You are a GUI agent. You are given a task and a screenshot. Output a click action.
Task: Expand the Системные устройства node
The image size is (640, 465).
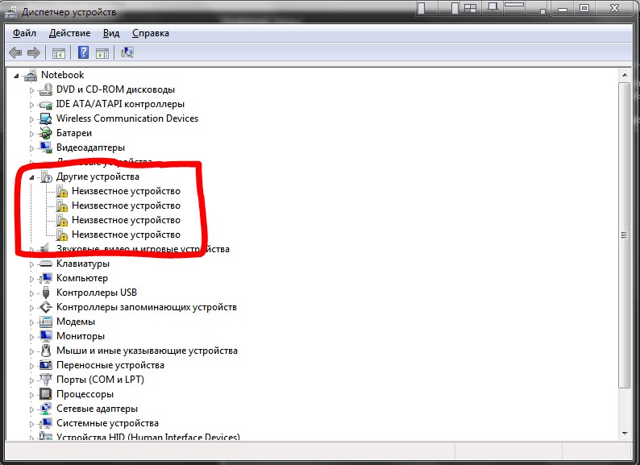point(31,424)
